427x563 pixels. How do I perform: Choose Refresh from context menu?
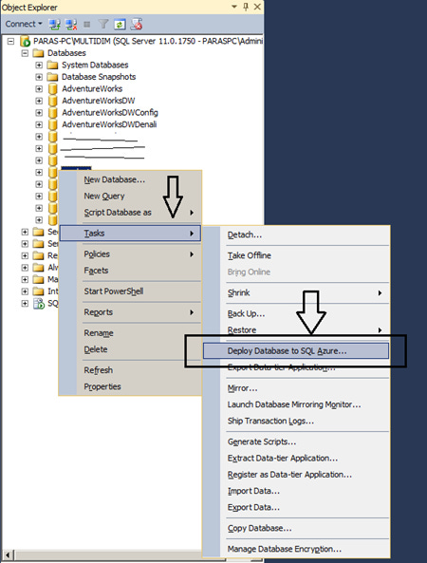point(130,370)
